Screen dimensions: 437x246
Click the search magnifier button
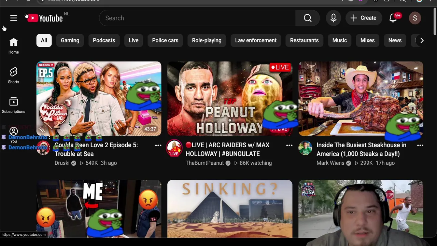pos(308,18)
